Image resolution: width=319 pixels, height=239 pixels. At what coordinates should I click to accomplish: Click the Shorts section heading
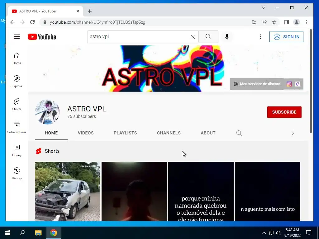(52, 151)
